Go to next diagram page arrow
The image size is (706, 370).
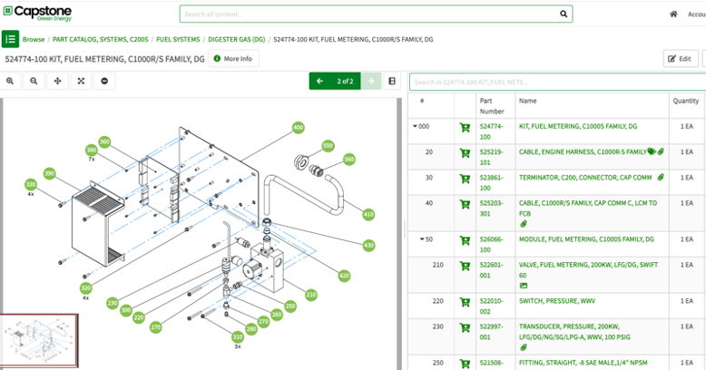(371, 81)
